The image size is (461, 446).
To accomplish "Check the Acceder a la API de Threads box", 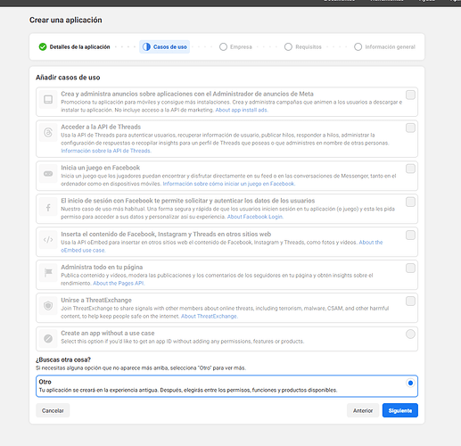I will point(410,128).
